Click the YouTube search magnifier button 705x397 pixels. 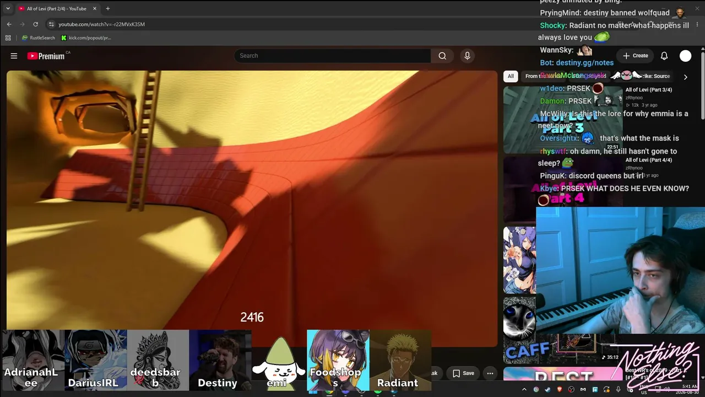click(442, 56)
